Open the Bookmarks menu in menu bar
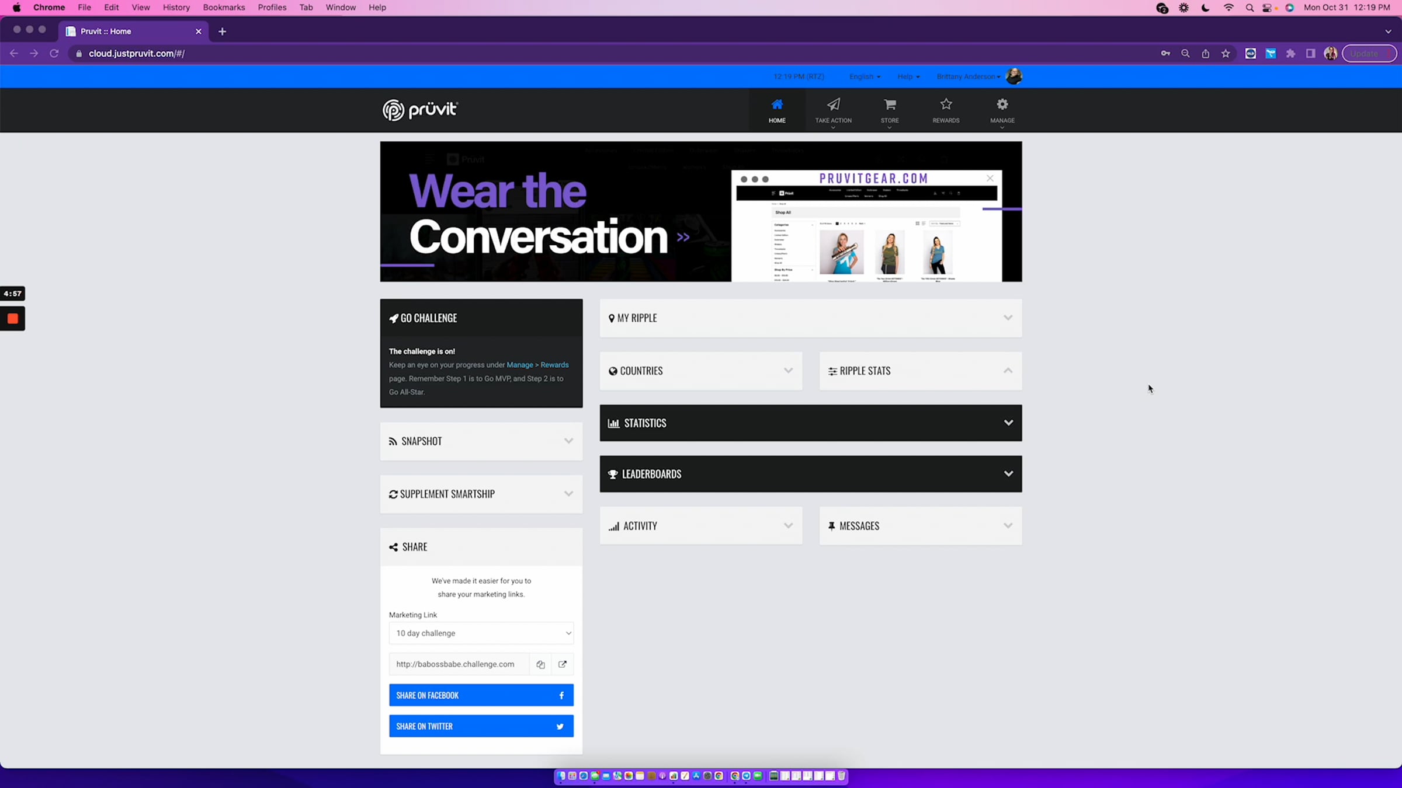The height and width of the screenshot is (788, 1402). pos(224,8)
